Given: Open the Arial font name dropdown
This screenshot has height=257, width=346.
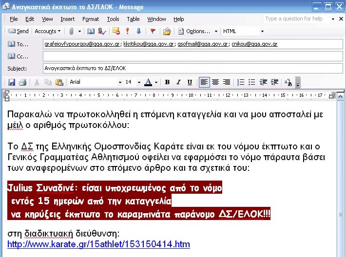Looking at the screenshot, I should click(x=120, y=82).
